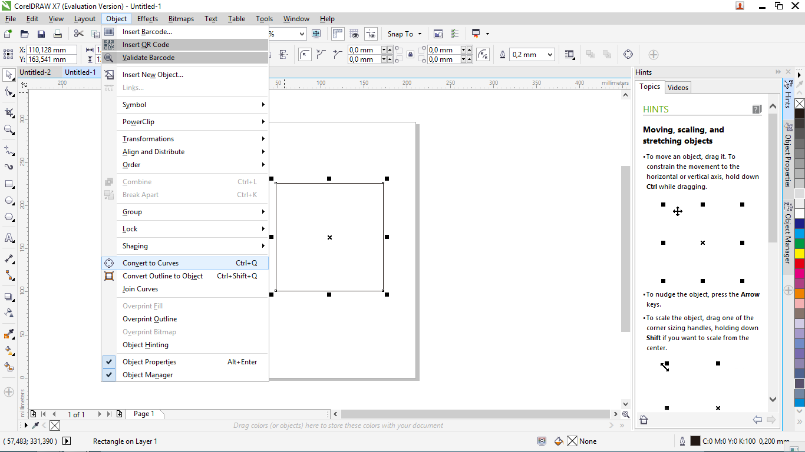
Task: Select the Transparency tool
Action: [x=9, y=313]
